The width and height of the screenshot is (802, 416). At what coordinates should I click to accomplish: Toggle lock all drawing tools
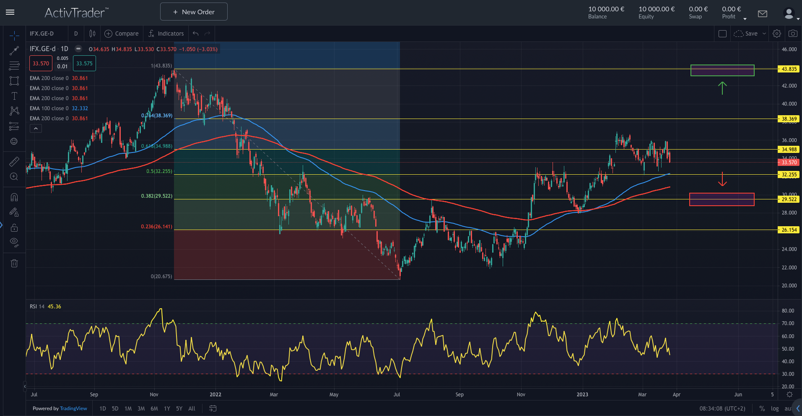14,227
